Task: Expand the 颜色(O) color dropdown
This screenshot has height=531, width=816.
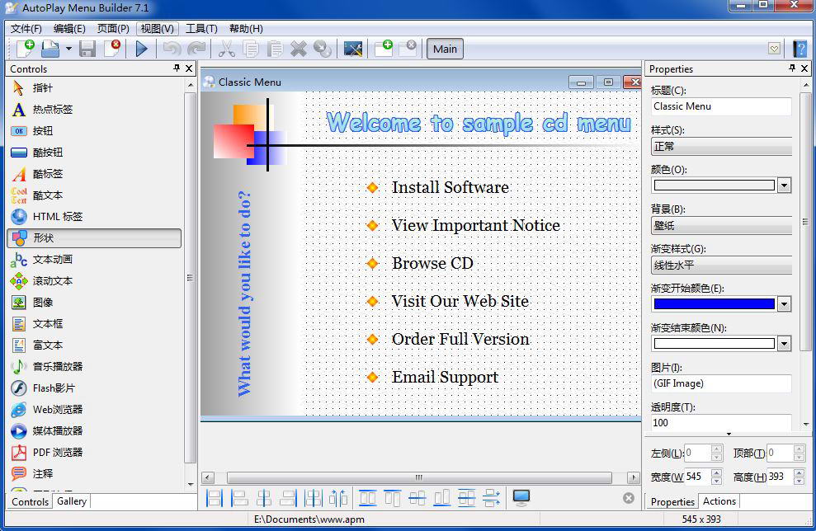Action: pos(785,186)
